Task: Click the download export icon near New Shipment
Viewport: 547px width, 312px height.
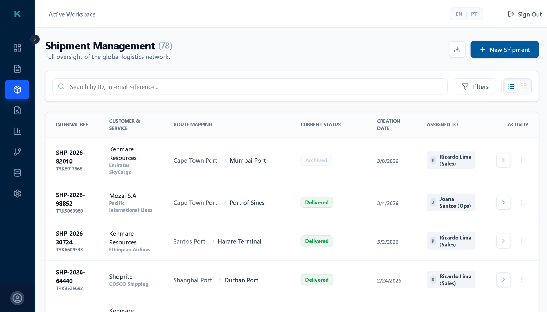Action: [x=457, y=49]
